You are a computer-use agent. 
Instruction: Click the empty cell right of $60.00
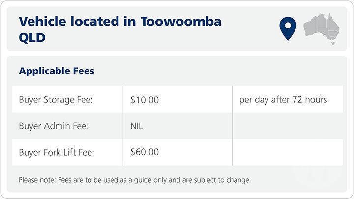287,152
